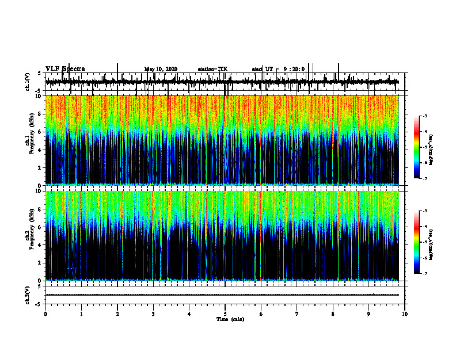Click time axis tick label "8"
The width and height of the screenshot is (456, 352).
333,314
